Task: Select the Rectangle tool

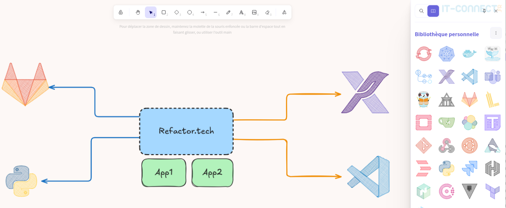Action: [164, 12]
